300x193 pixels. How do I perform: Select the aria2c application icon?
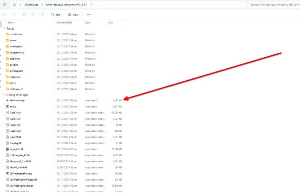pyautogui.click(x=8, y=107)
